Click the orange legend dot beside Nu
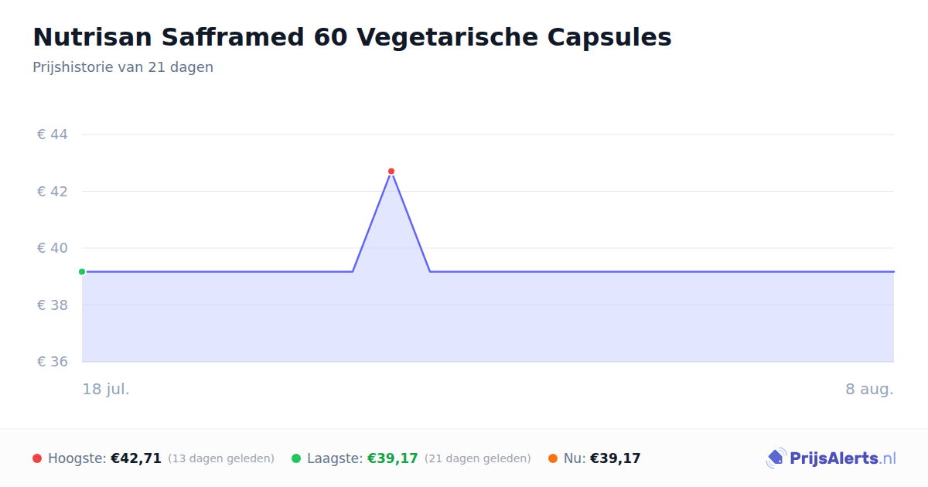Viewport: 928px width, 487px height. (553, 458)
